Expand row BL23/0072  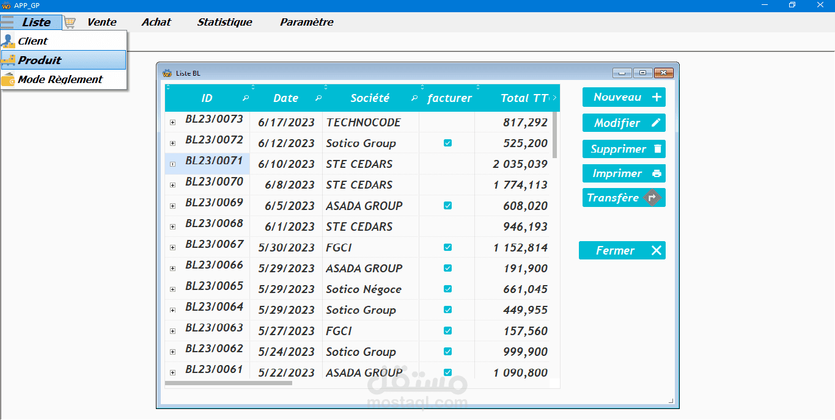pyautogui.click(x=172, y=143)
